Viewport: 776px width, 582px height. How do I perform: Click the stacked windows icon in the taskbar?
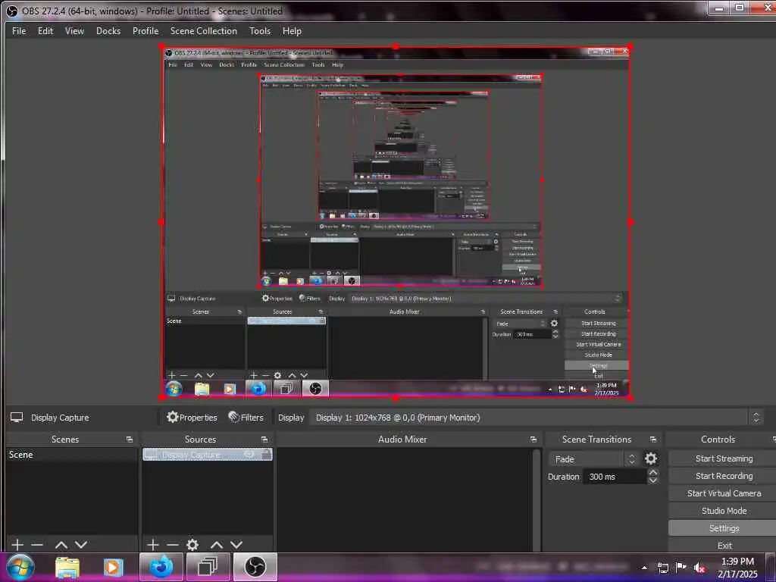click(208, 567)
